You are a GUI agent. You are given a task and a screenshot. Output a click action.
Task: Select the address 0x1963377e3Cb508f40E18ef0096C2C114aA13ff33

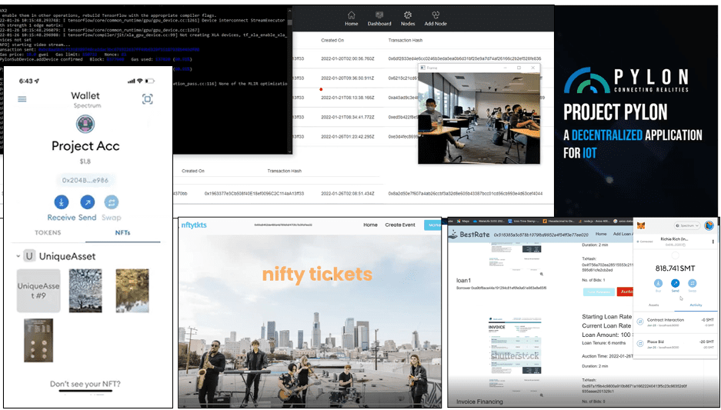pos(254,194)
